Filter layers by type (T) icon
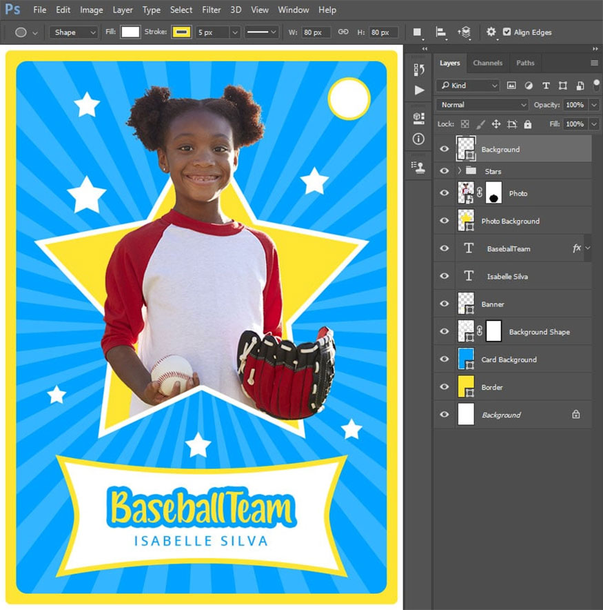Image resolution: width=603 pixels, height=610 pixels. pos(546,86)
